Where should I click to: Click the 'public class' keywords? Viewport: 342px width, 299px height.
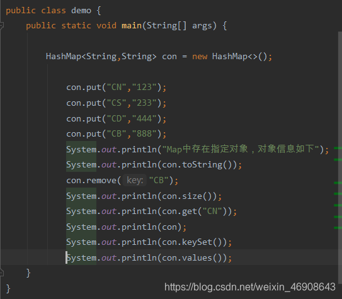[x=36, y=11]
